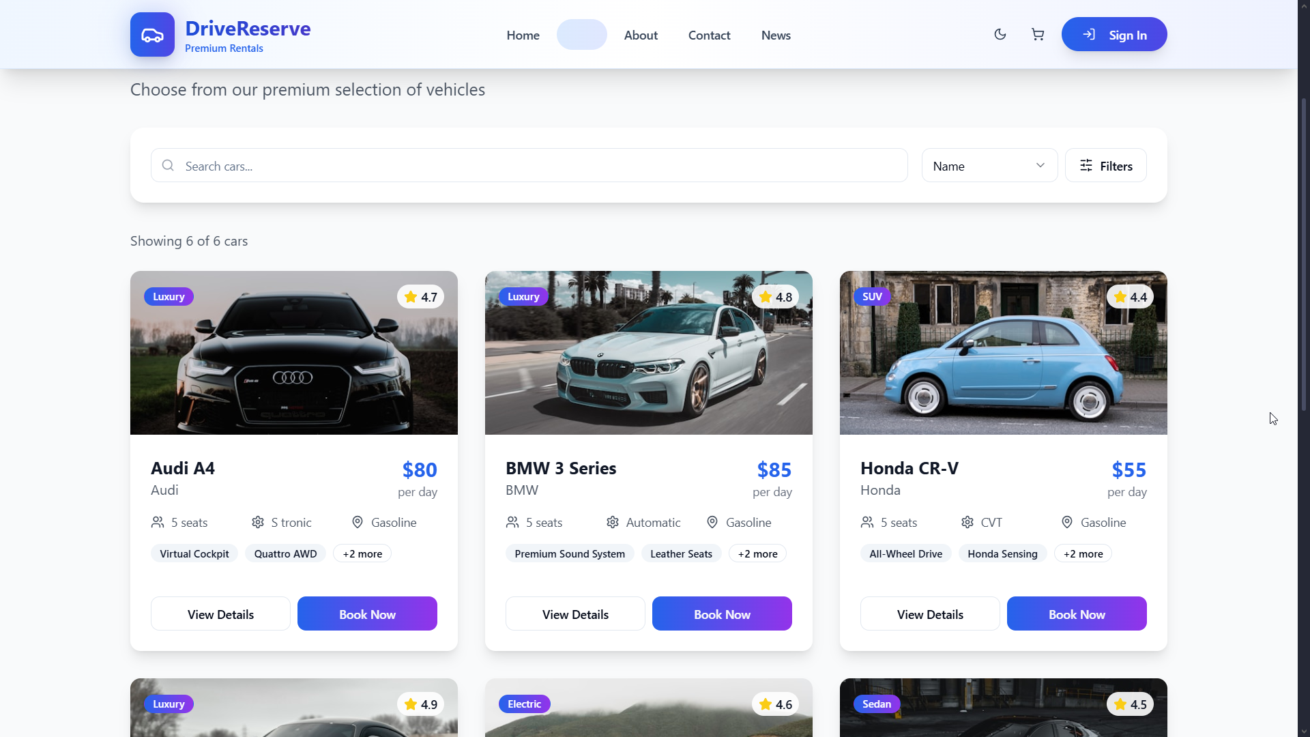Focus the Search cars input field

pos(529,166)
